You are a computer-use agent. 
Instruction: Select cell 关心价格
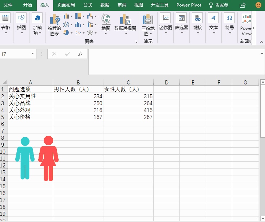31,117
